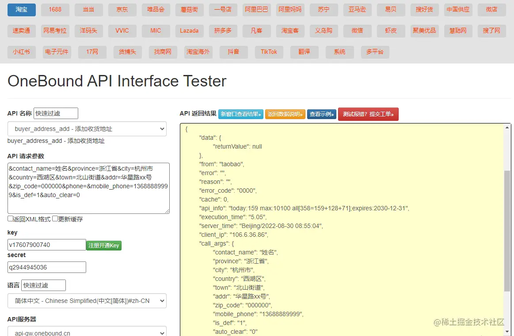The width and height of the screenshot is (514, 336).
Task: Select the 微店 tab
Action: 491,10
